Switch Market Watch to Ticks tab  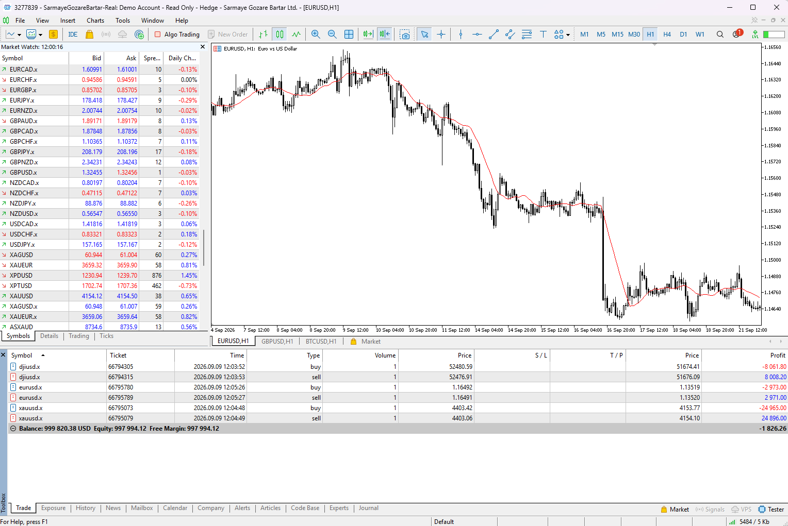tap(106, 336)
